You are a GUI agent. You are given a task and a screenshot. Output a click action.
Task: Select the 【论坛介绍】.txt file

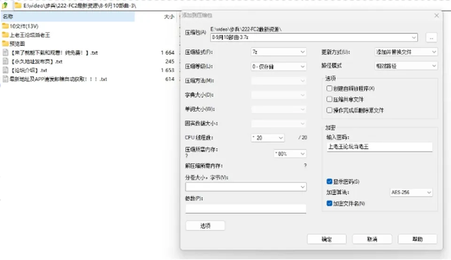[x=25, y=70]
